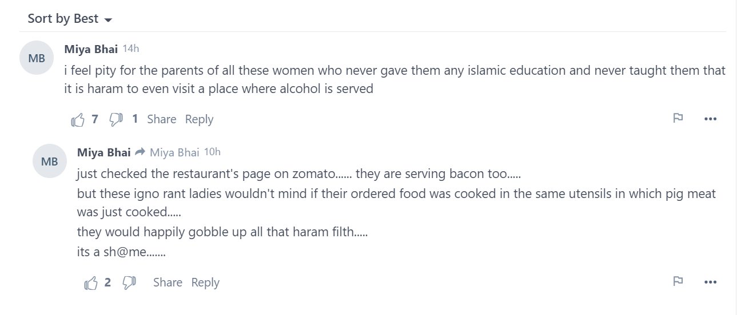Screen dimensions: 741x315
Task: Flag the reply comment
Action: tap(678, 281)
